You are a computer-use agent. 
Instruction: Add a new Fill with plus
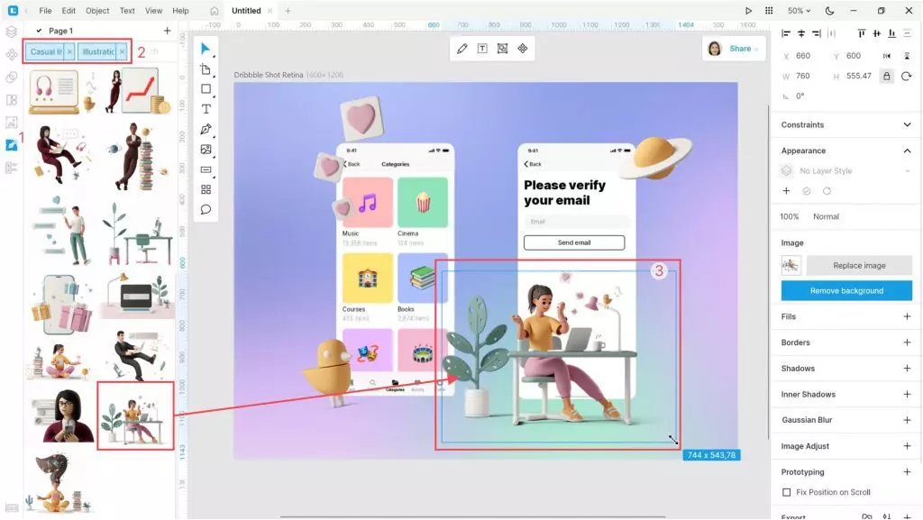click(x=907, y=316)
